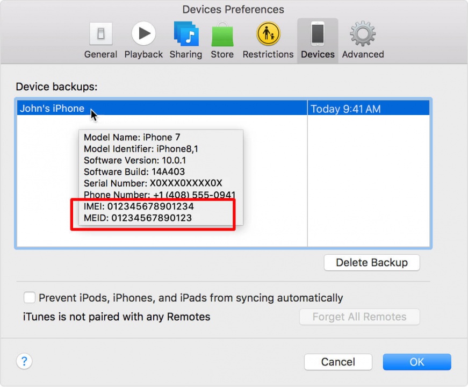Click the Device backups: heading
Image resolution: width=468 pixels, height=387 pixels.
(x=57, y=87)
